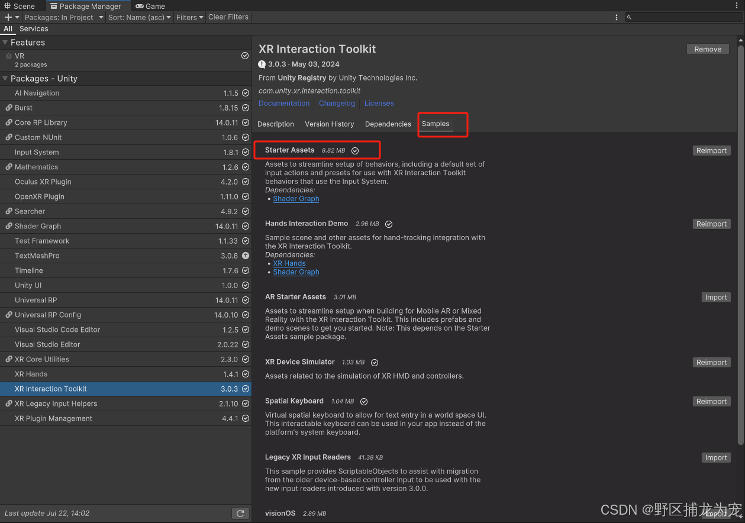Click the installed checkmark on Oculus XR Plugin row
The height and width of the screenshot is (523, 745).
pos(245,182)
